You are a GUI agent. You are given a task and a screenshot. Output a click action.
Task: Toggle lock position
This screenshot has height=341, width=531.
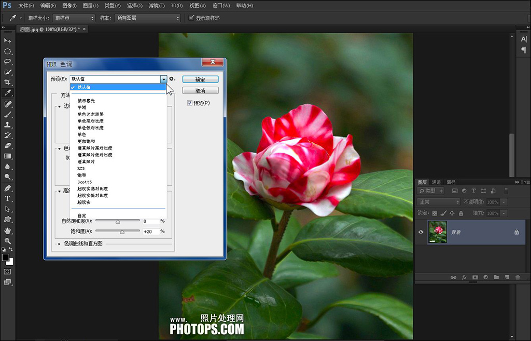click(452, 213)
